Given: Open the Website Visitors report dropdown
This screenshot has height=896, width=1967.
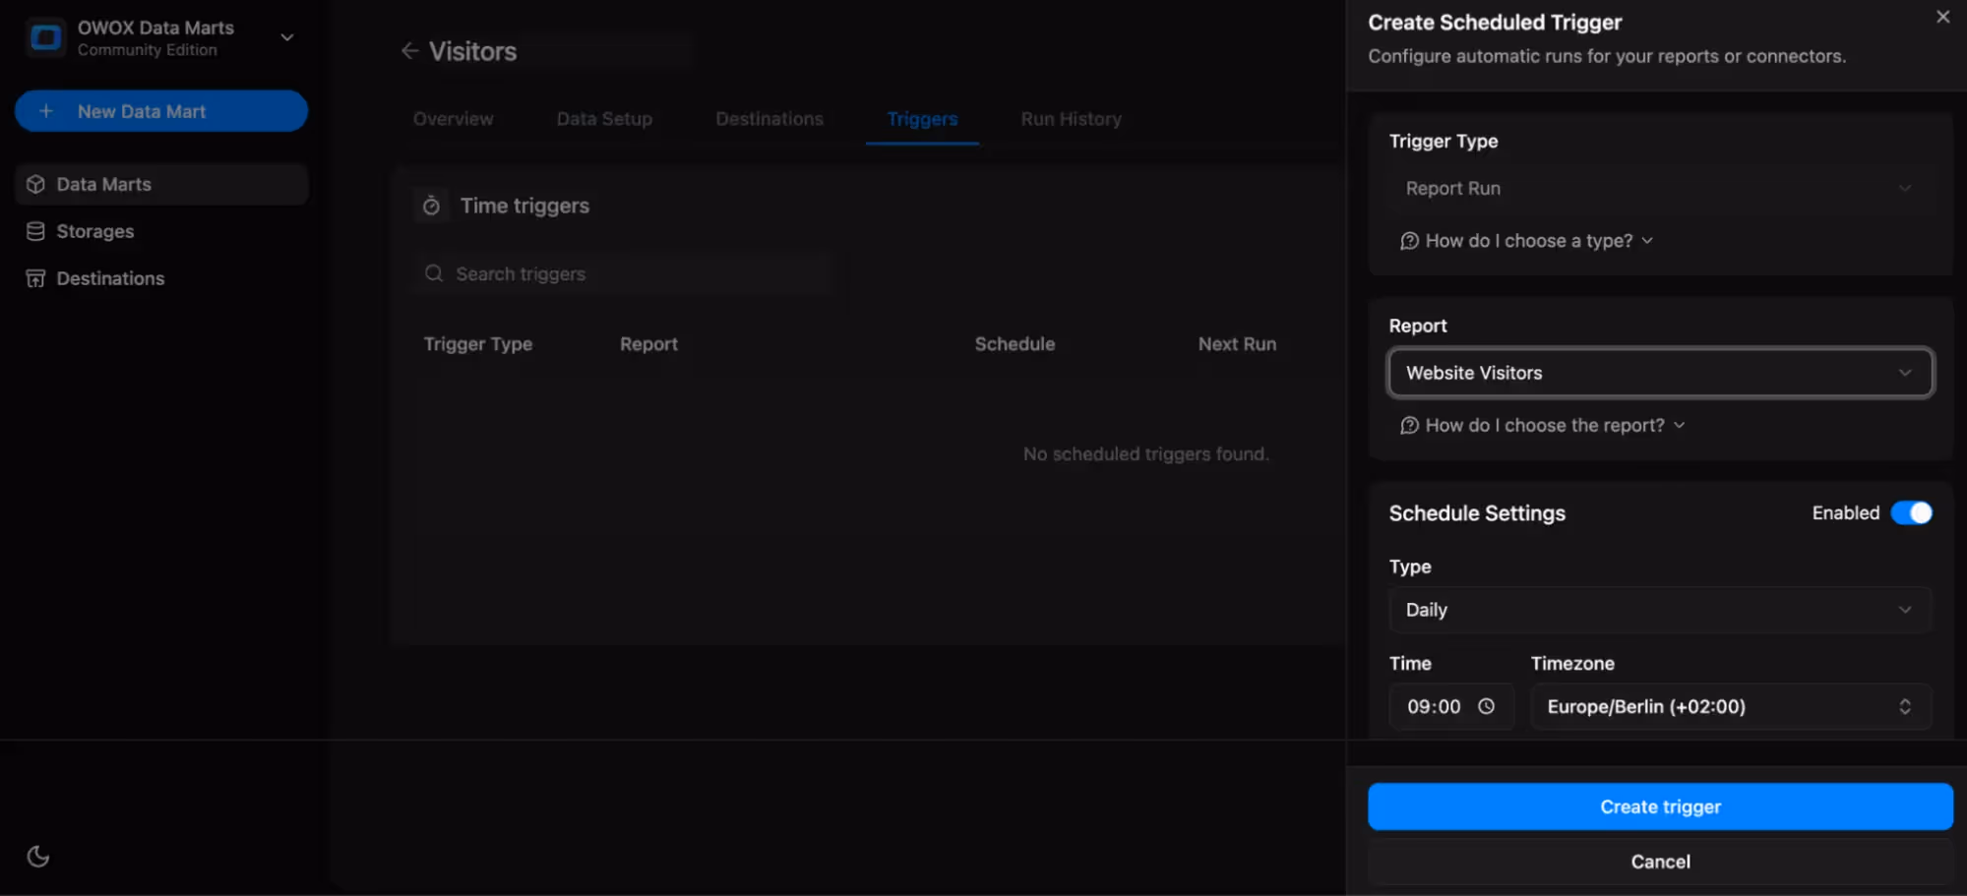Looking at the screenshot, I should pyautogui.click(x=1659, y=373).
